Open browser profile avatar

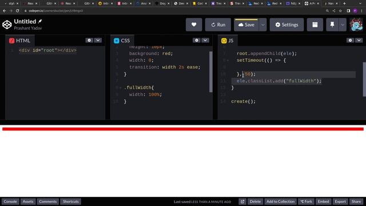click(x=355, y=11)
